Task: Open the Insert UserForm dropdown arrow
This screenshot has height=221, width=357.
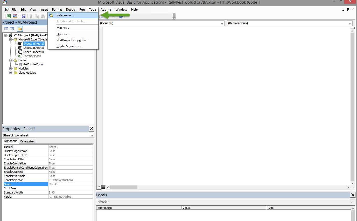Action: [19, 16]
